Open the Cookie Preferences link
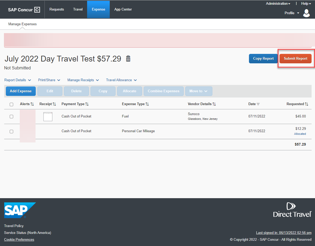The height and width of the screenshot is (246, 315). pyautogui.click(x=19, y=239)
